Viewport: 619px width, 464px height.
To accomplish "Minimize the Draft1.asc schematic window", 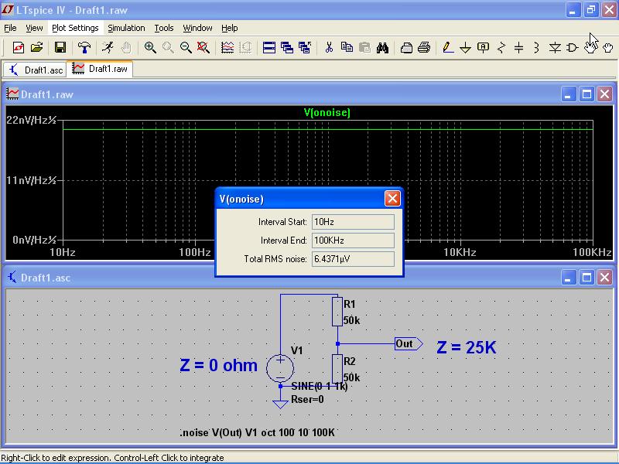I will (x=568, y=278).
